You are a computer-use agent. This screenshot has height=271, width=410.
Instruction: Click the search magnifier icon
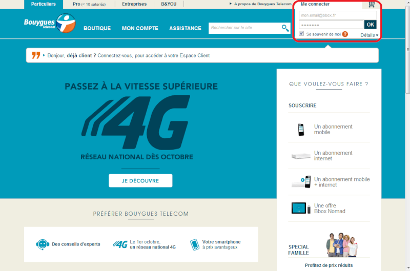pos(285,28)
